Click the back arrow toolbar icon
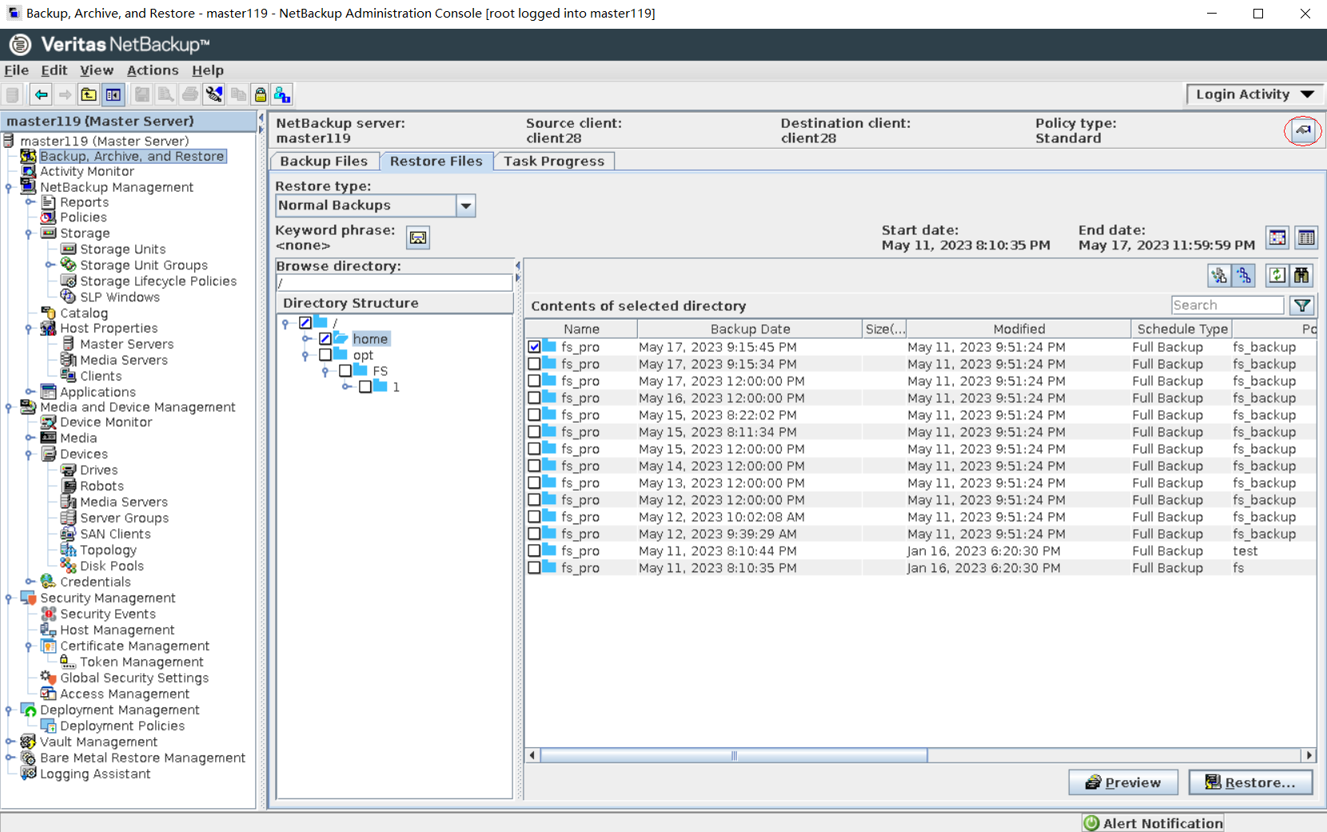This screenshot has width=1327, height=832. 41,95
